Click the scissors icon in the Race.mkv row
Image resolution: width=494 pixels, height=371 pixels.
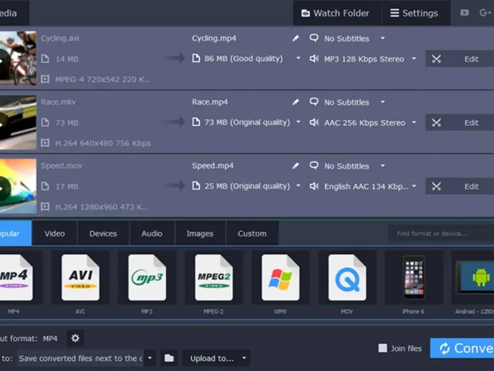pyautogui.click(x=437, y=122)
